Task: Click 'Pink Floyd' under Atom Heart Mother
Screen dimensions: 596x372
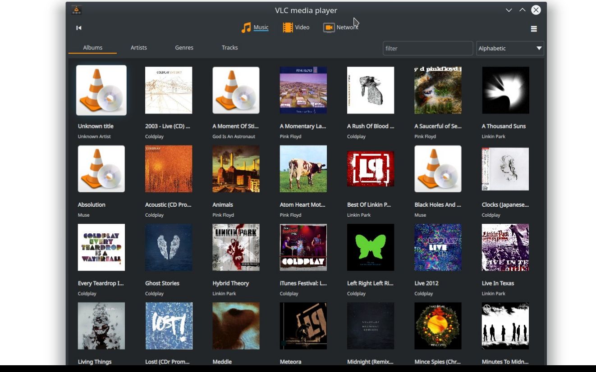Action: point(290,215)
